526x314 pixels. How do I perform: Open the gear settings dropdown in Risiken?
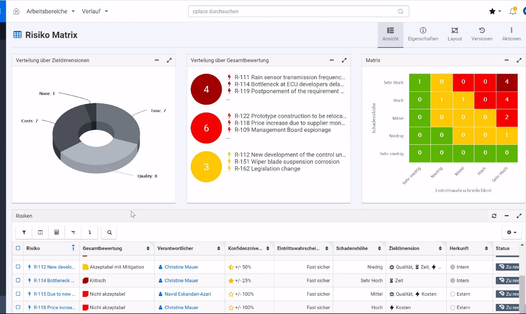click(x=511, y=232)
